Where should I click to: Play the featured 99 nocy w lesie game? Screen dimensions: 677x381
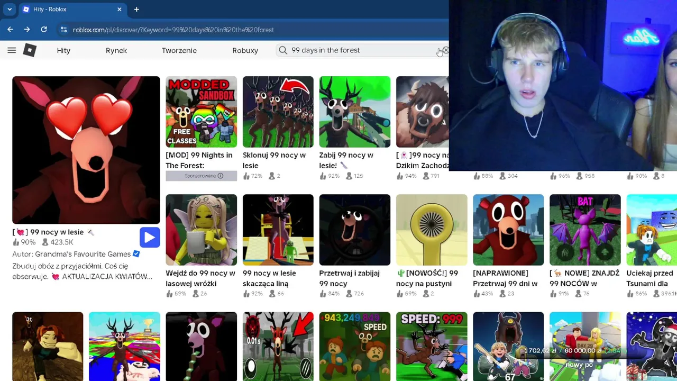point(150,238)
